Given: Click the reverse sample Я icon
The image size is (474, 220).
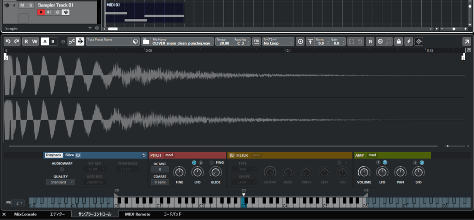Looking at the screenshot, I should tap(370, 41).
